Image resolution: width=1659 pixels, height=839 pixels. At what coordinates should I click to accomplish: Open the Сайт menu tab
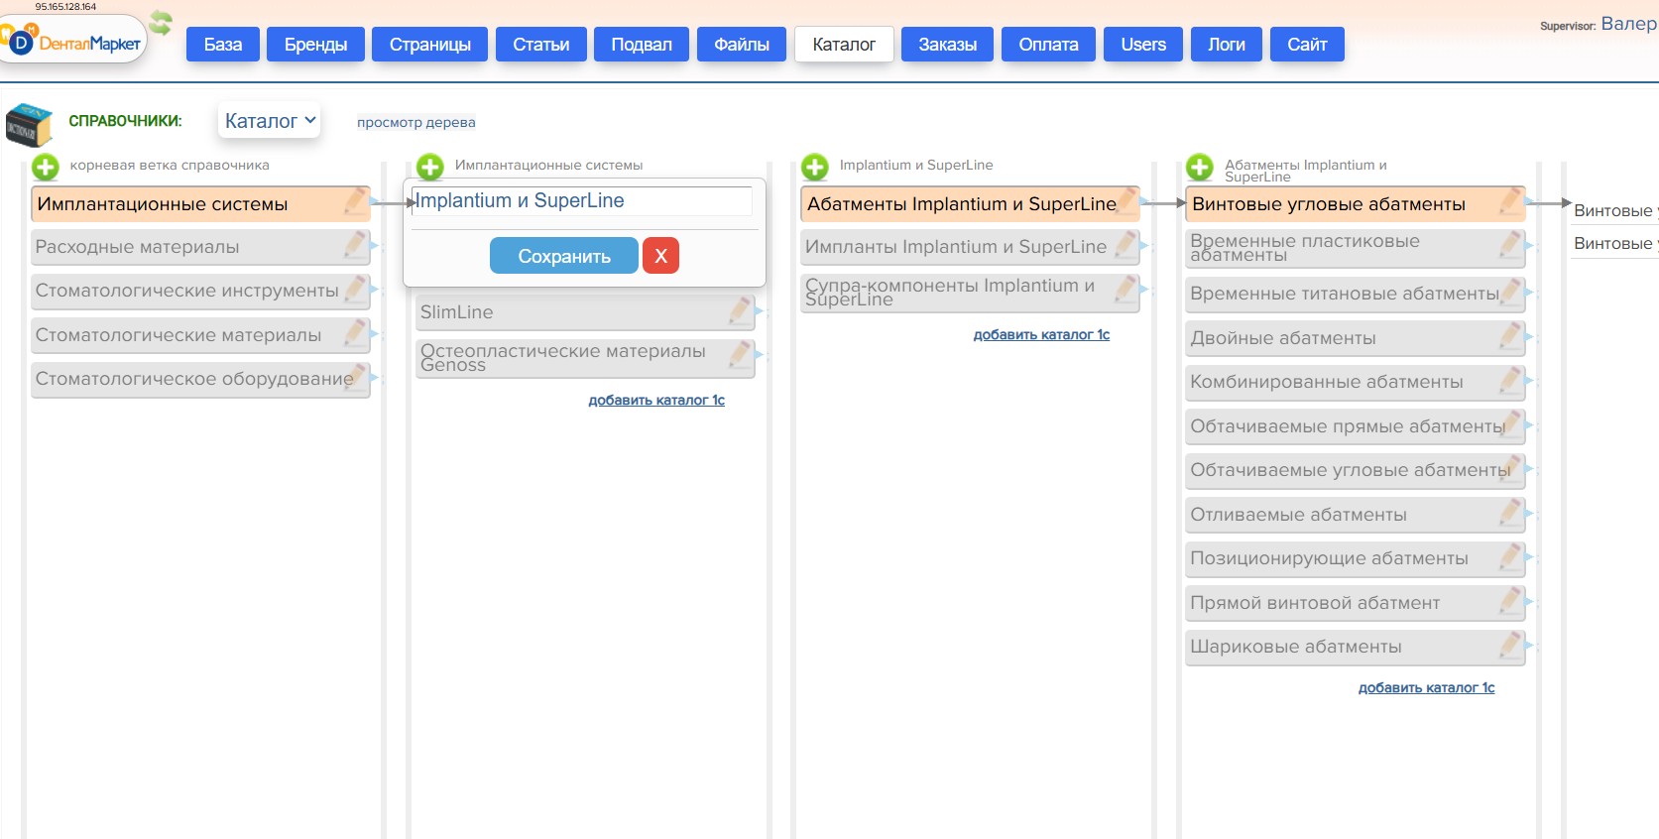[1307, 44]
